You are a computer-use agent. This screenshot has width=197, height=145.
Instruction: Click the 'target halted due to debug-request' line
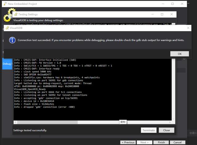click(53, 83)
